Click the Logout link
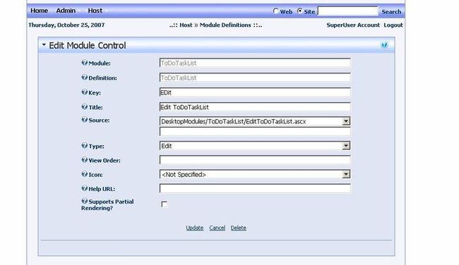The image size is (459, 265). click(x=393, y=25)
